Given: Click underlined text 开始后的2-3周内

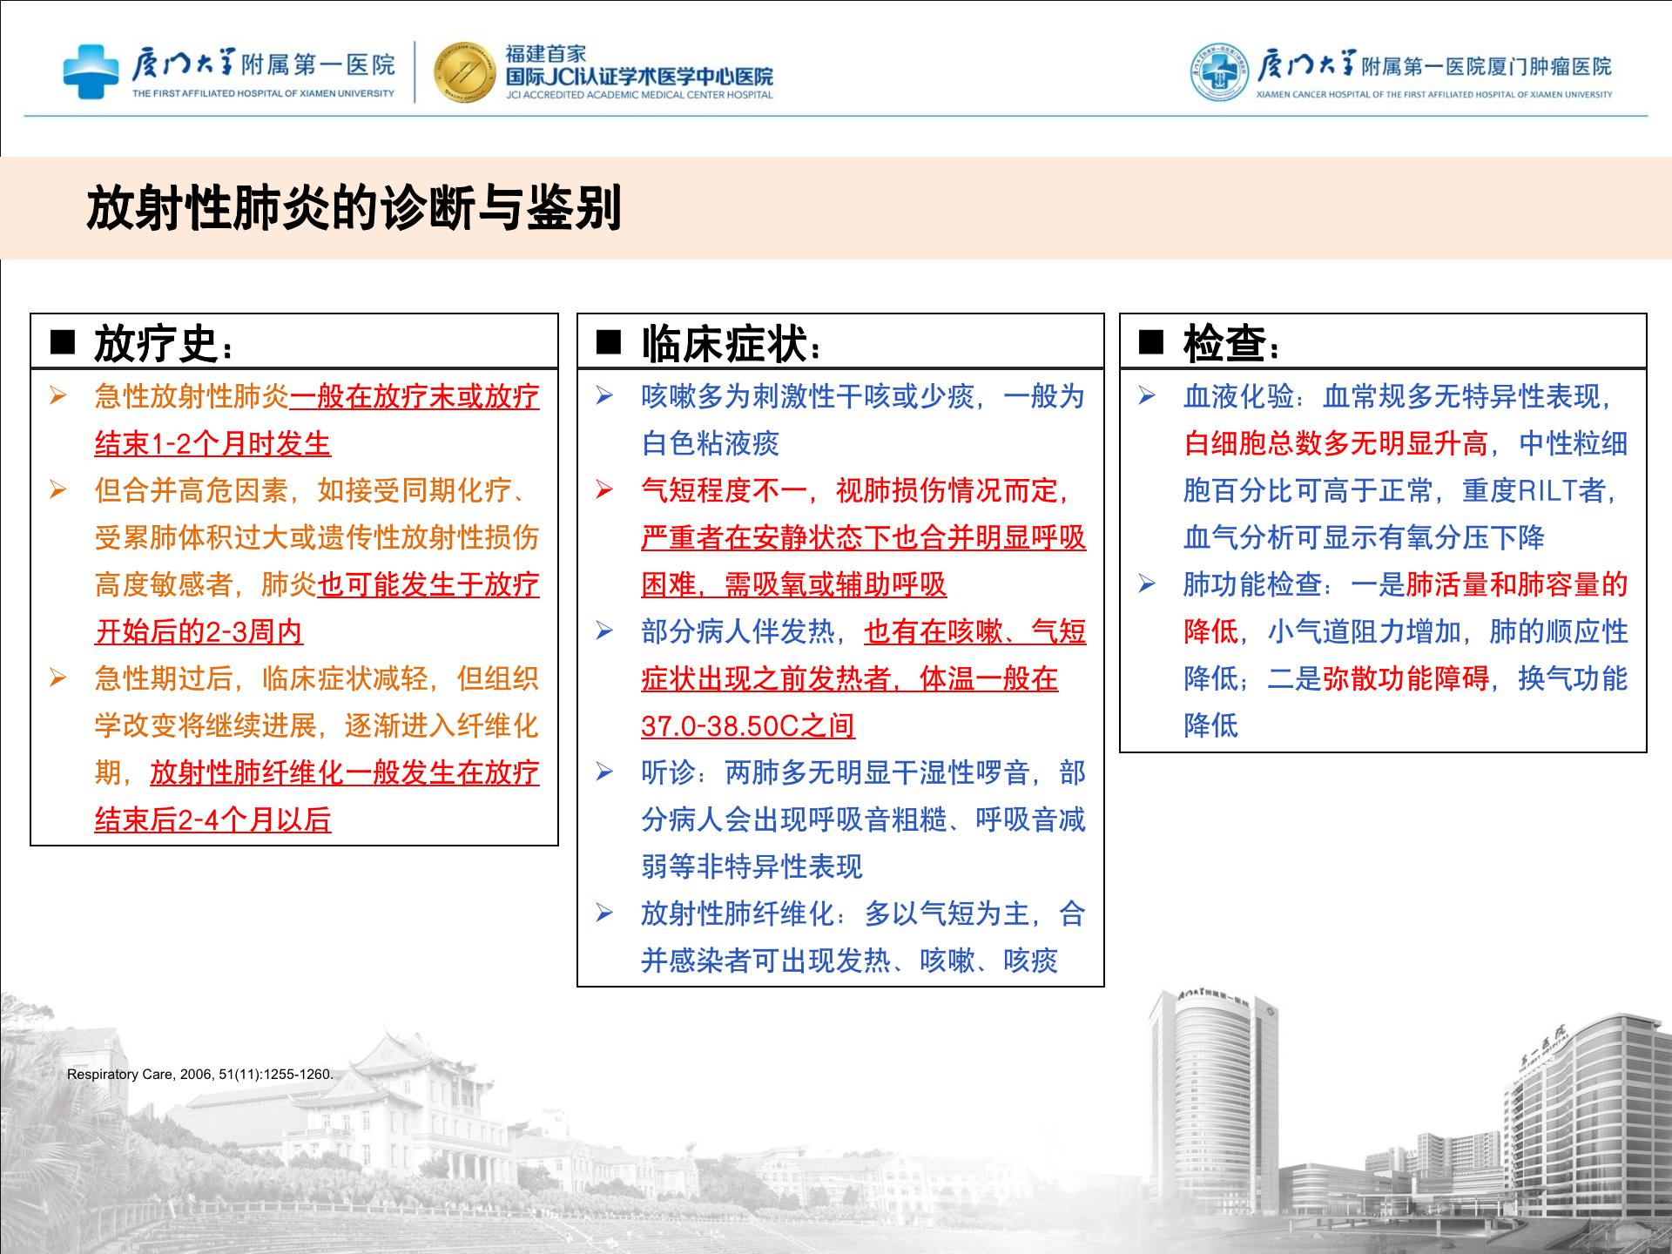Looking at the screenshot, I should point(199,632).
